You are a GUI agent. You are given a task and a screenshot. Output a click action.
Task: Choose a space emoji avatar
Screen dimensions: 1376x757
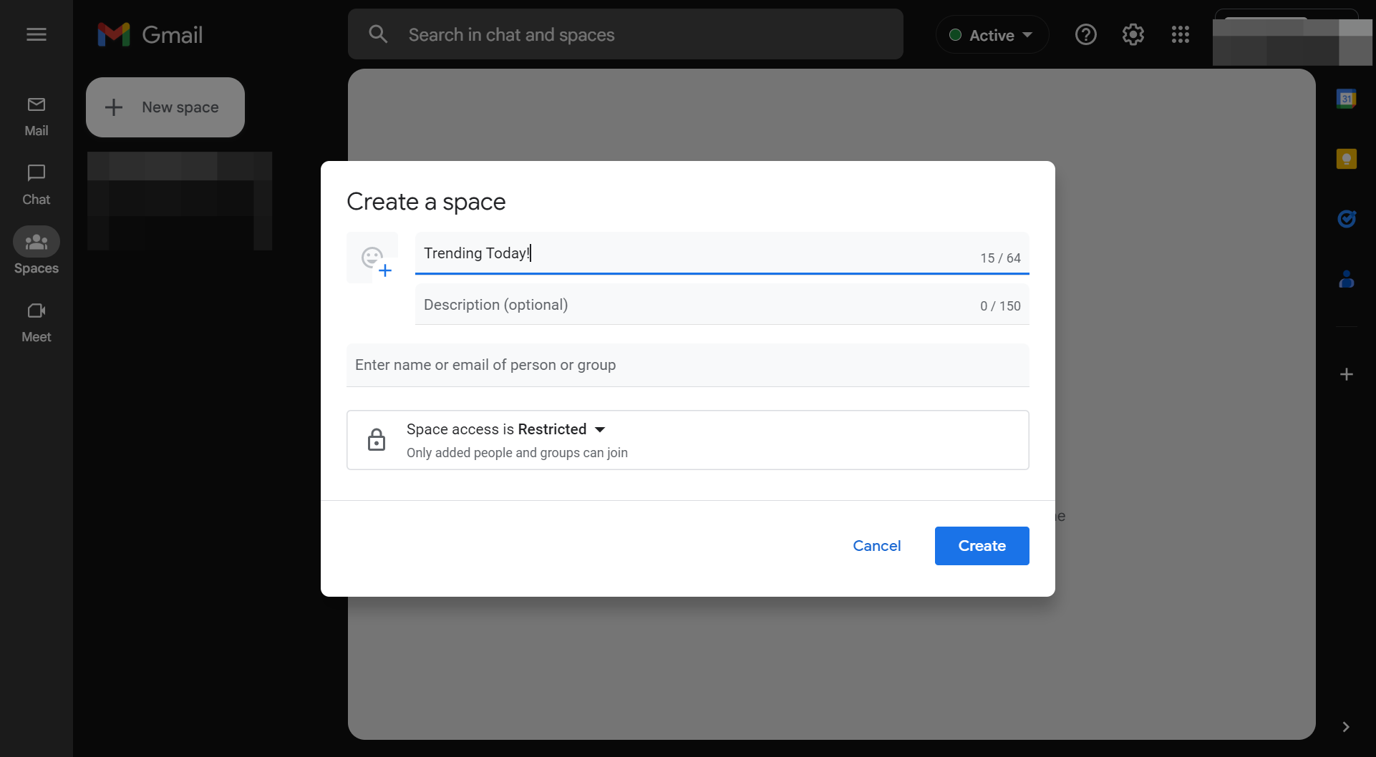click(x=372, y=258)
